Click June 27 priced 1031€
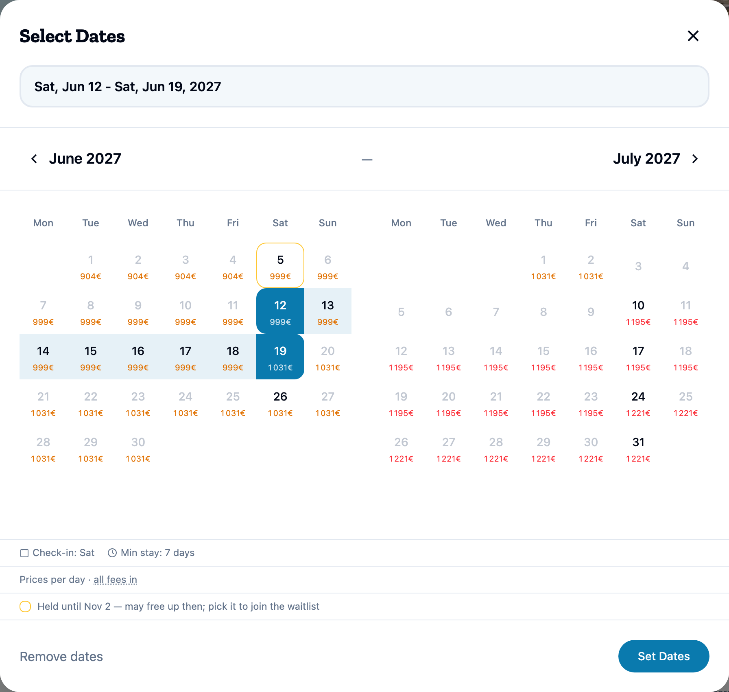Viewport: 729px width, 692px height. tap(328, 402)
